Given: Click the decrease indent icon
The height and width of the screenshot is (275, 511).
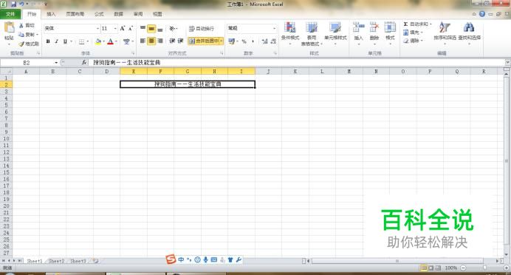Looking at the screenshot, I should click(x=172, y=41).
